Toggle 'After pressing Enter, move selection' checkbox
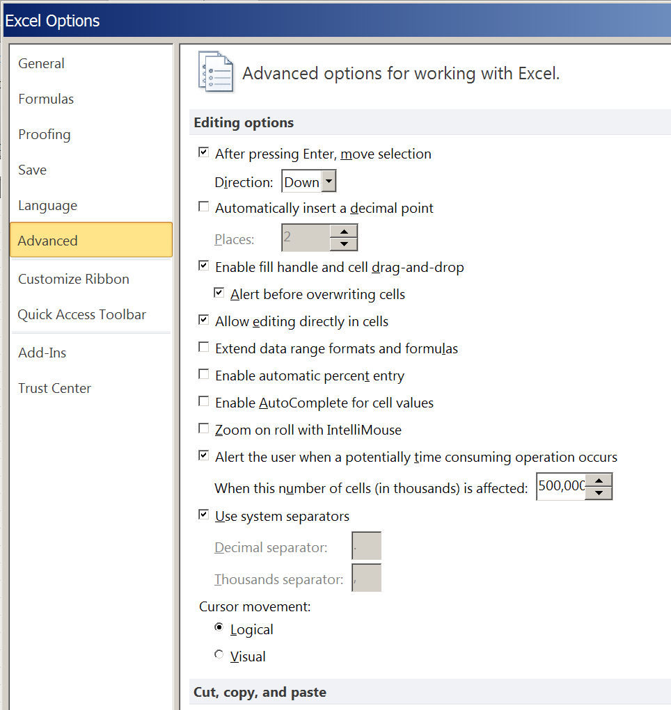Image resolution: width=671 pixels, height=710 pixels. tap(203, 152)
